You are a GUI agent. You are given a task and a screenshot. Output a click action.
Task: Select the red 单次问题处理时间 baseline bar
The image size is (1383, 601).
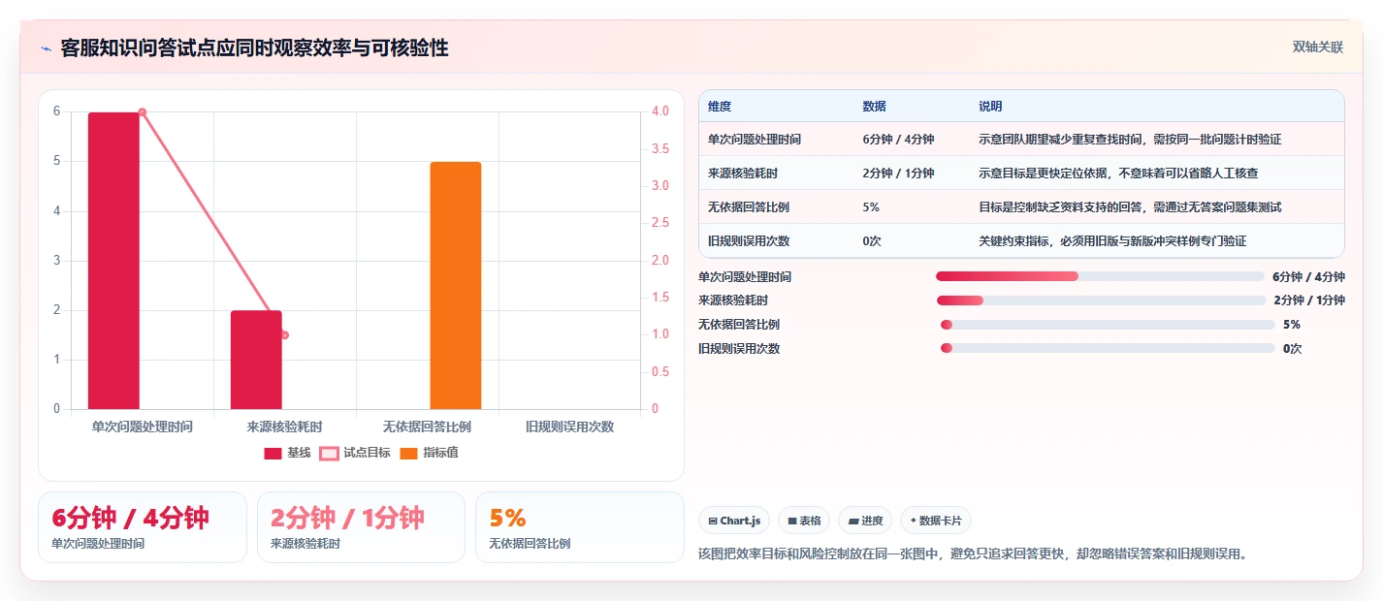pyautogui.click(x=113, y=261)
